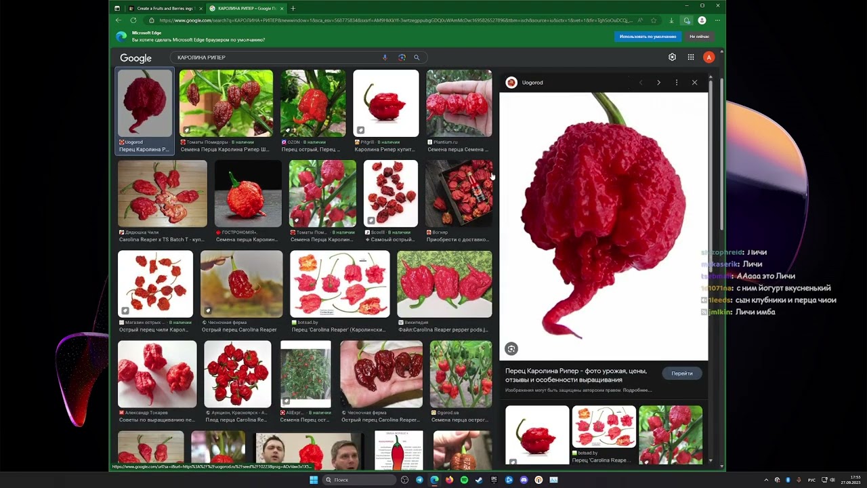
Task: Open the Google account avatar
Action: 709,58
